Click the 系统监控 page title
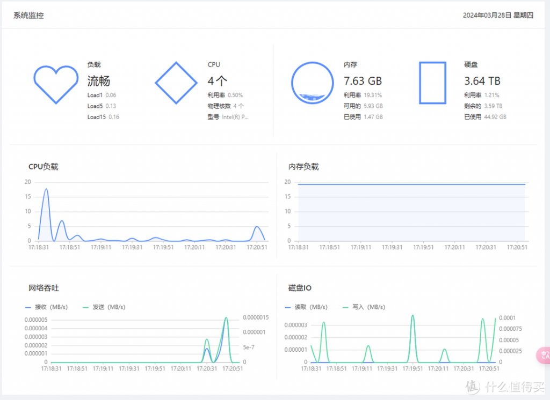The image size is (550, 400). pos(28,16)
